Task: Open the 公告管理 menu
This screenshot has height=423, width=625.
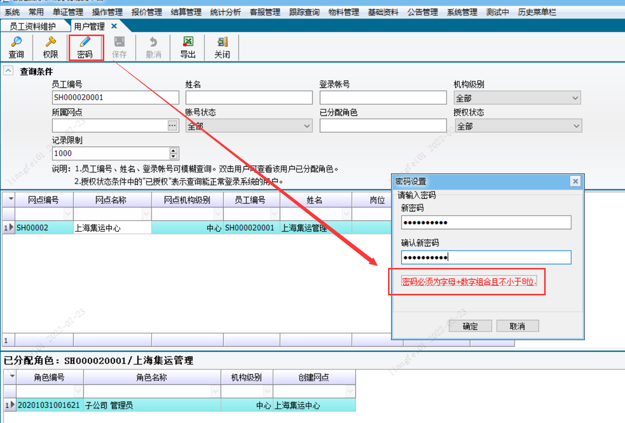Action: click(423, 12)
